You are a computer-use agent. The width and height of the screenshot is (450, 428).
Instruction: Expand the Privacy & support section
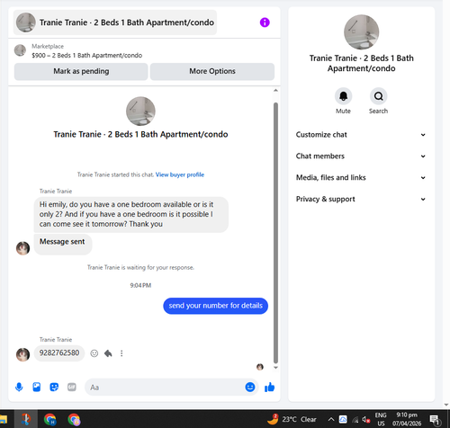361,199
